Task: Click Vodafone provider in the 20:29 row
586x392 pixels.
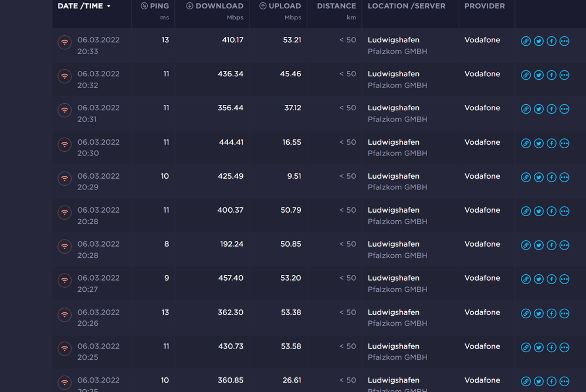Action: [x=482, y=176]
